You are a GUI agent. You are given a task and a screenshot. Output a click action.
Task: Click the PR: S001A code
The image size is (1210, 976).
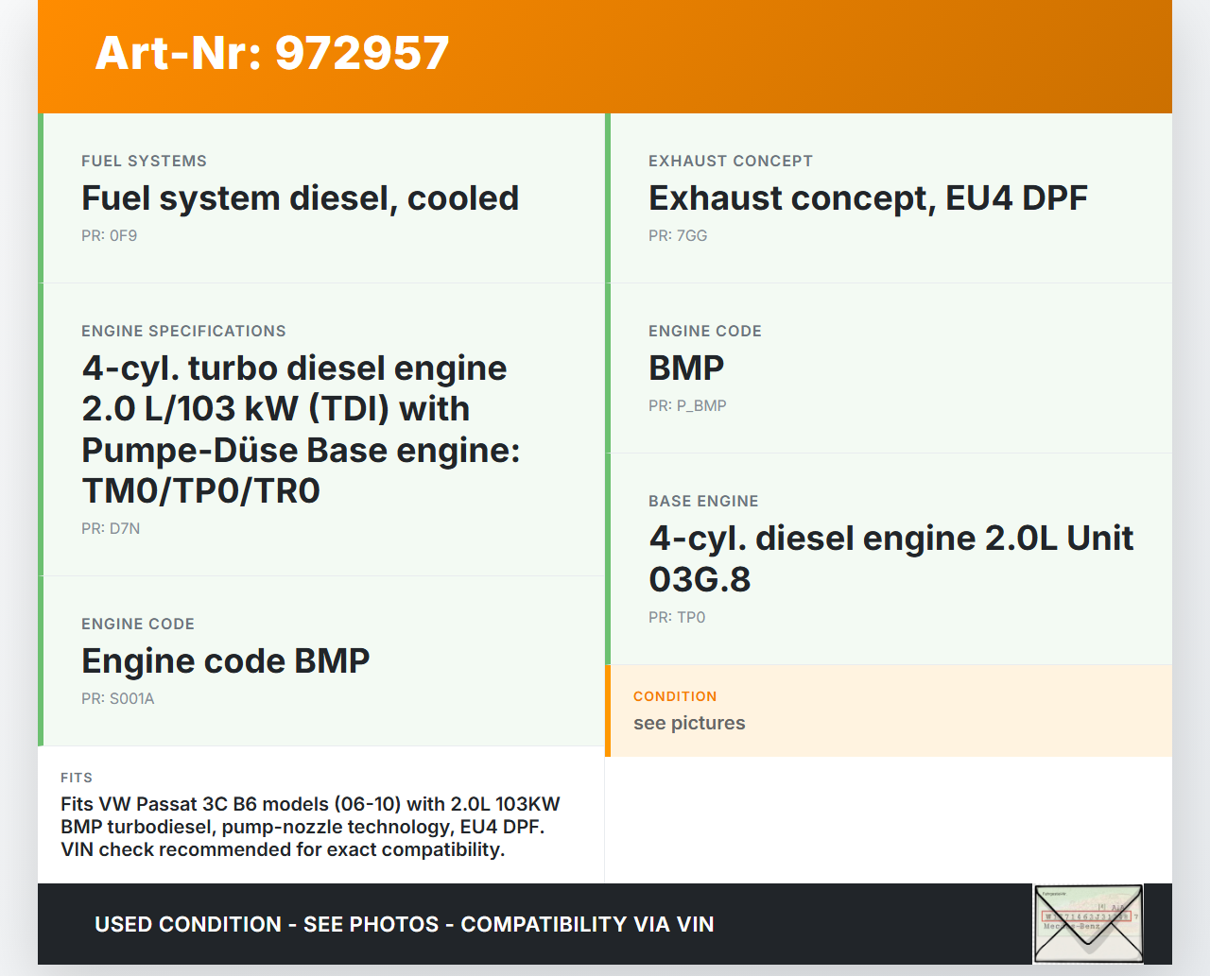117,699
